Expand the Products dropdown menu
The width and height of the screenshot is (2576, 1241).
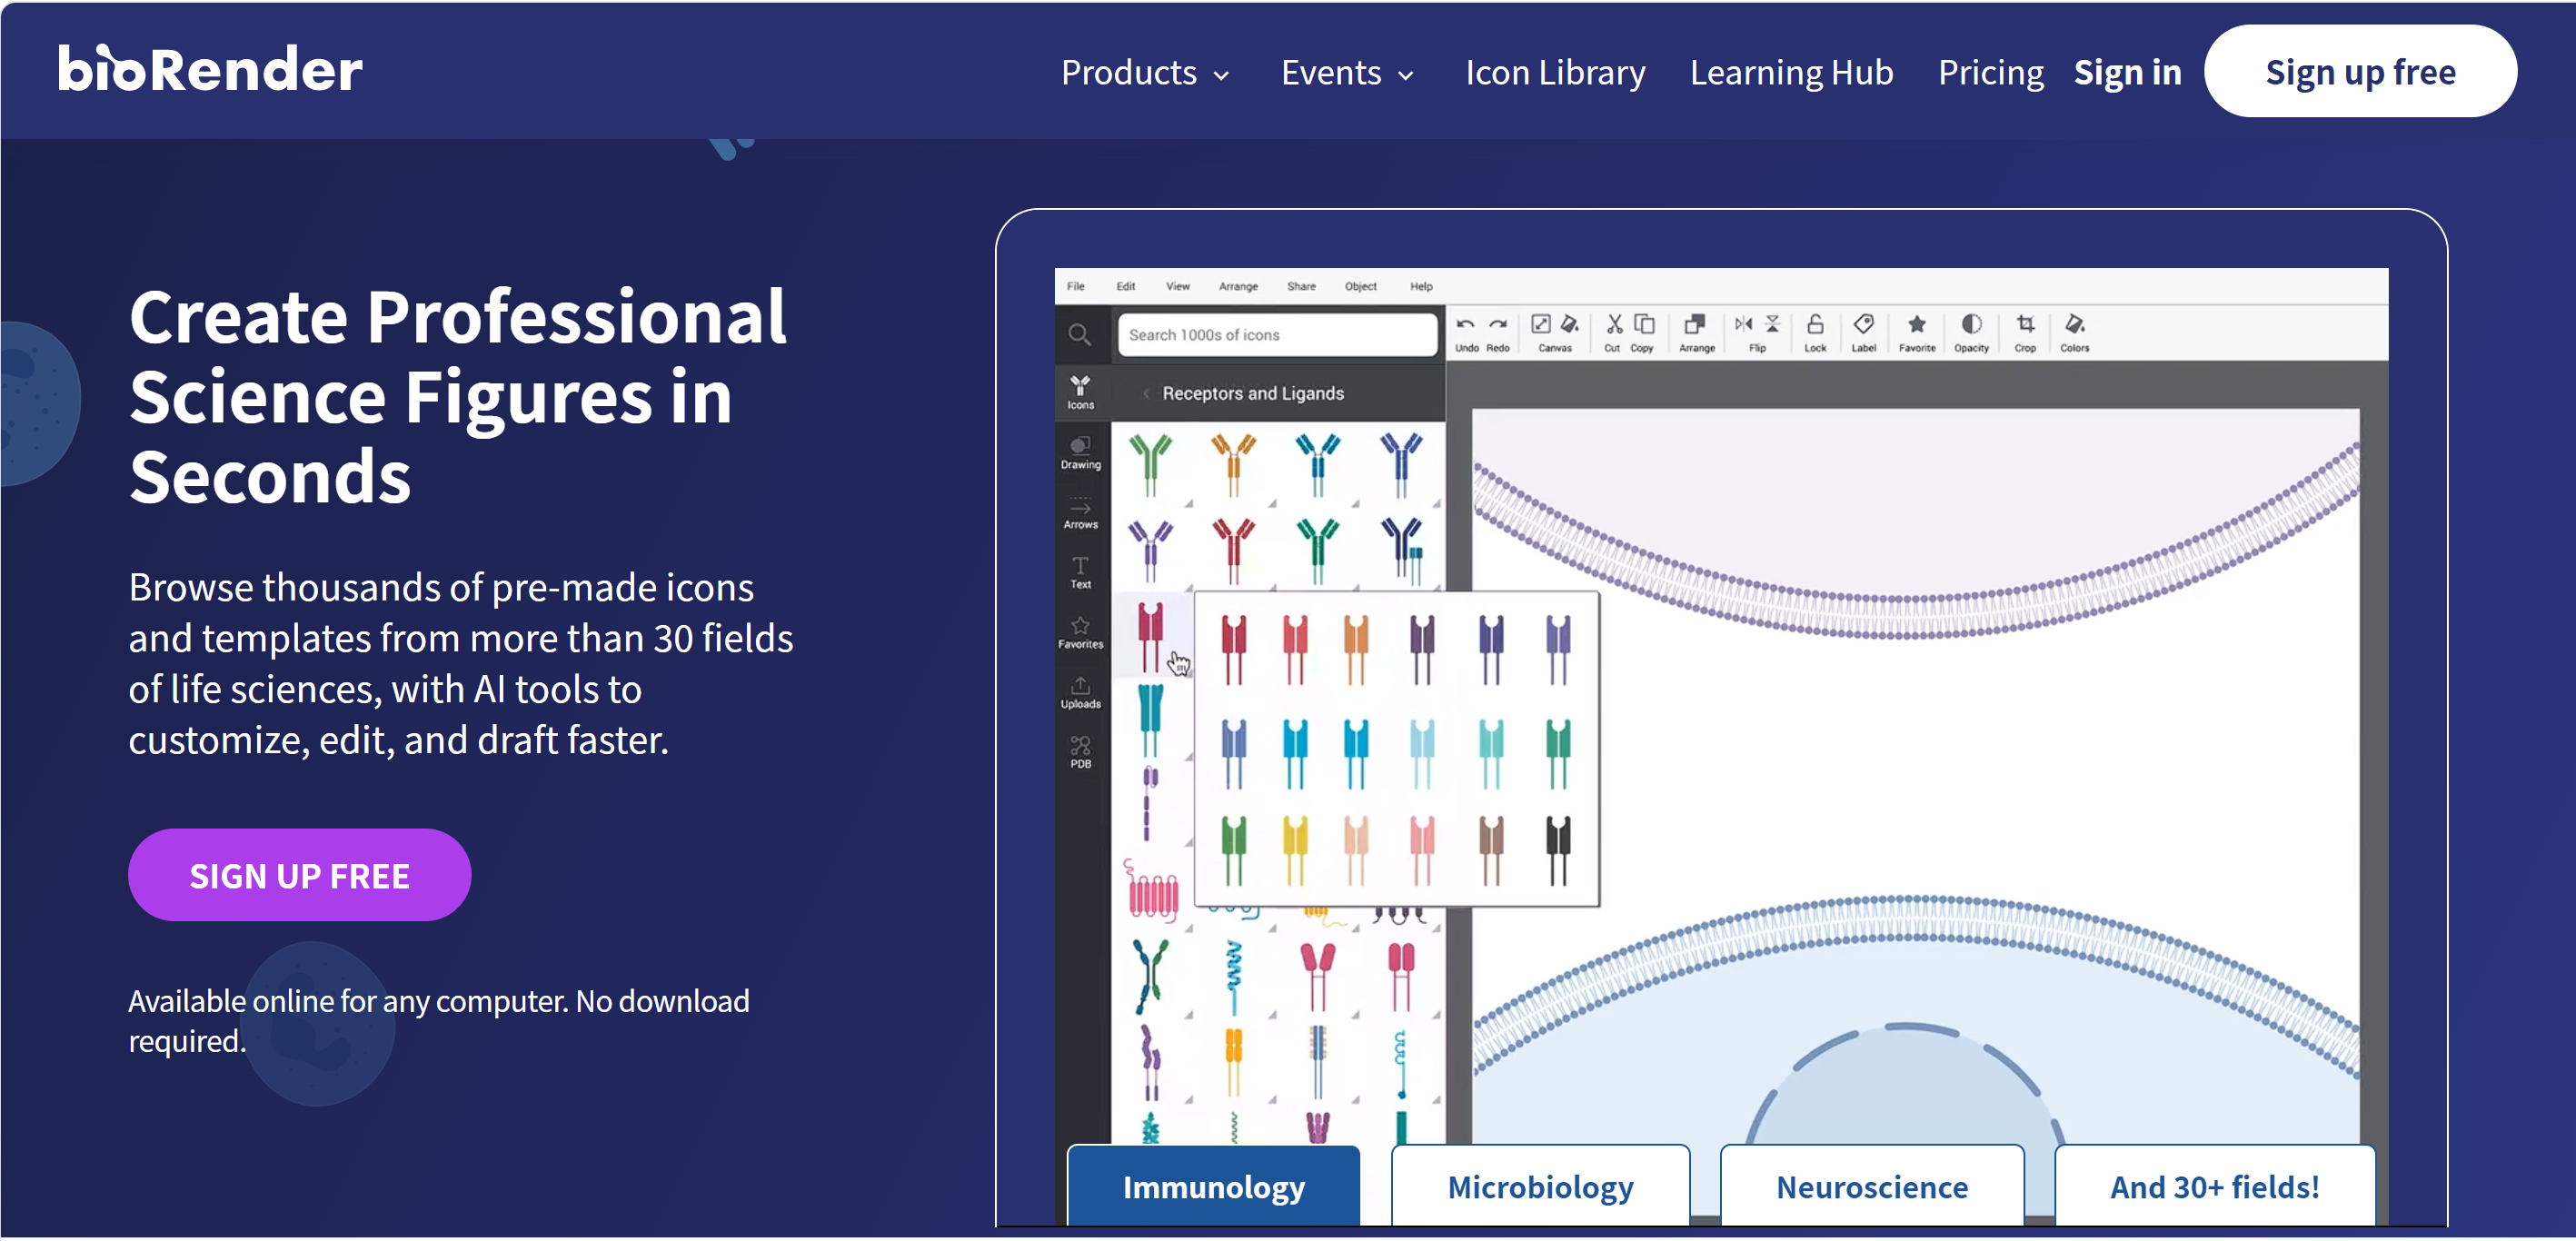pos(1144,73)
